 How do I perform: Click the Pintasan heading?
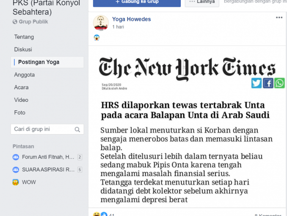click(x=23, y=146)
